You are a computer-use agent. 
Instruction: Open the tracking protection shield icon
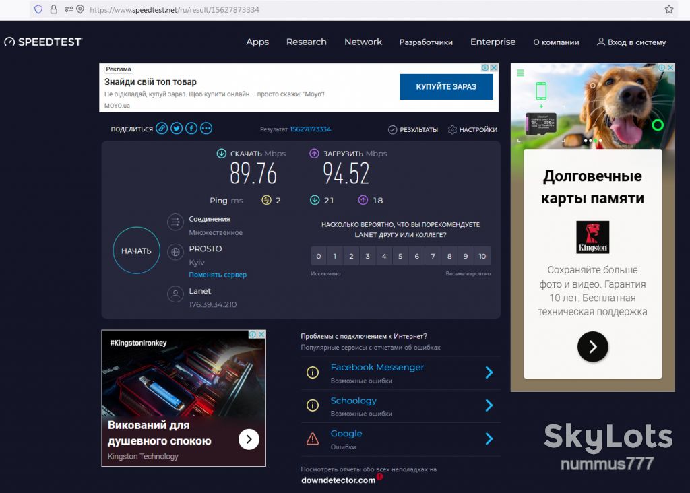(38, 9)
